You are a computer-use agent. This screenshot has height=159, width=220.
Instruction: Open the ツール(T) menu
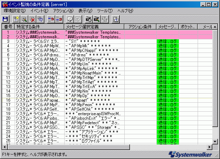[105, 11]
